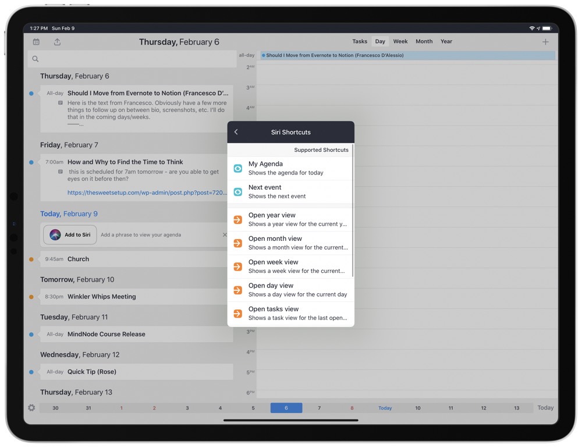Add a new event with plus icon
This screenshot has width=582, height=448.
tap(545, 42)
